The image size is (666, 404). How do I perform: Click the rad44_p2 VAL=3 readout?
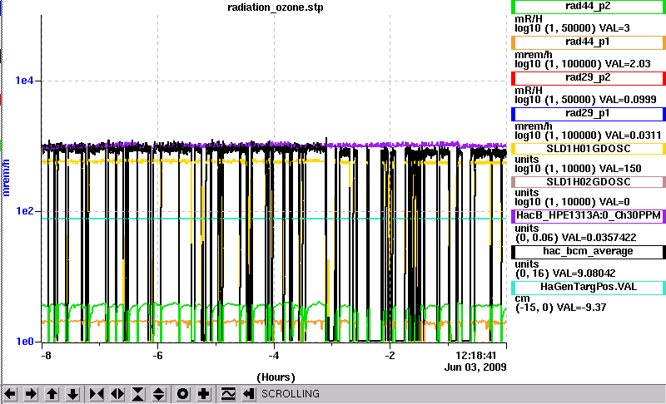[x=614, y=28]
